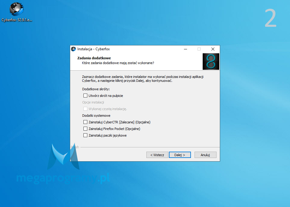Enable 'Utwórz skrót na pulpicie' checkbox
Image resolution: width=290 pixels, height=207 pixels.
[85, 96]
